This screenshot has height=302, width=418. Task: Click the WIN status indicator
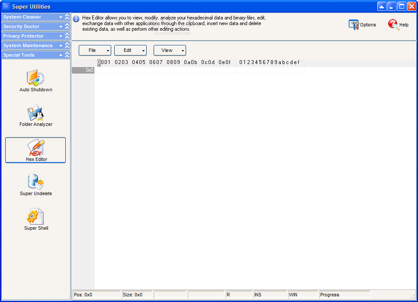pos(303,295)
